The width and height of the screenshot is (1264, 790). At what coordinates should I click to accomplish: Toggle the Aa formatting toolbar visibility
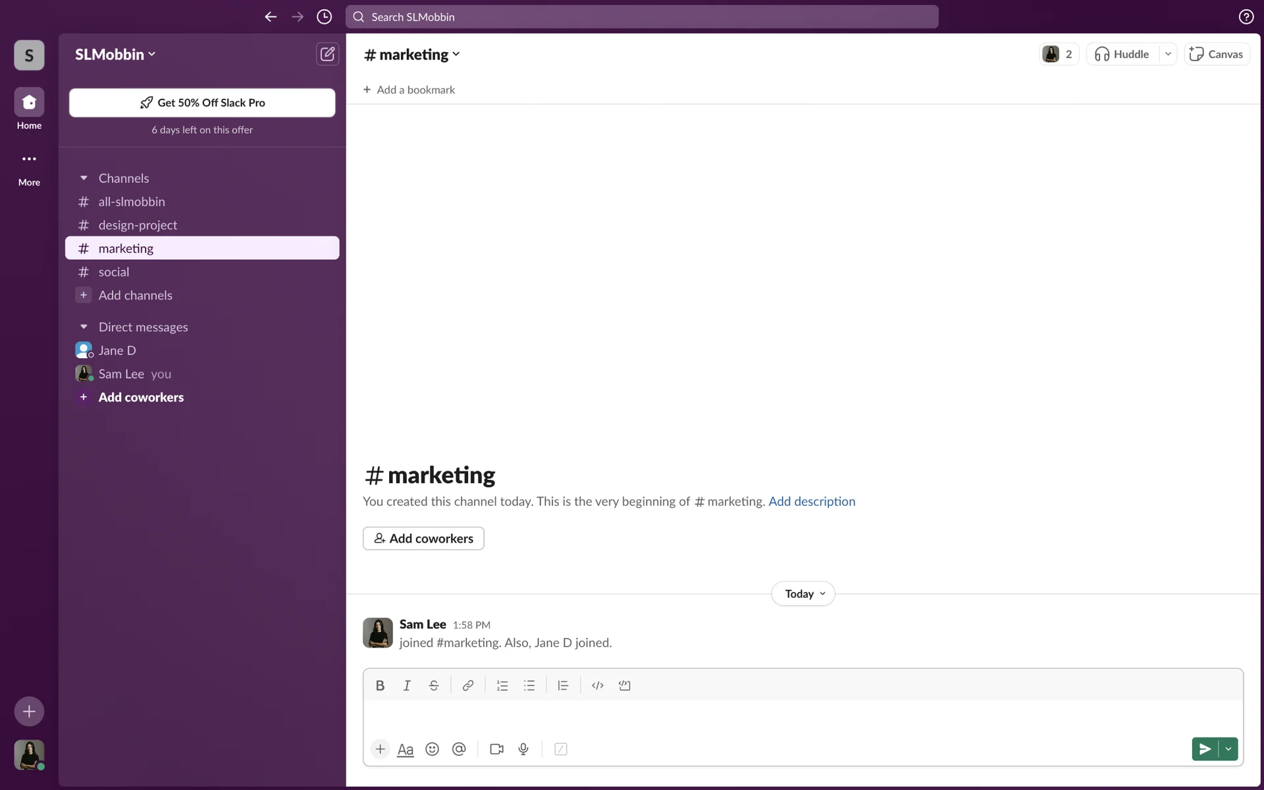pos(406,749)
